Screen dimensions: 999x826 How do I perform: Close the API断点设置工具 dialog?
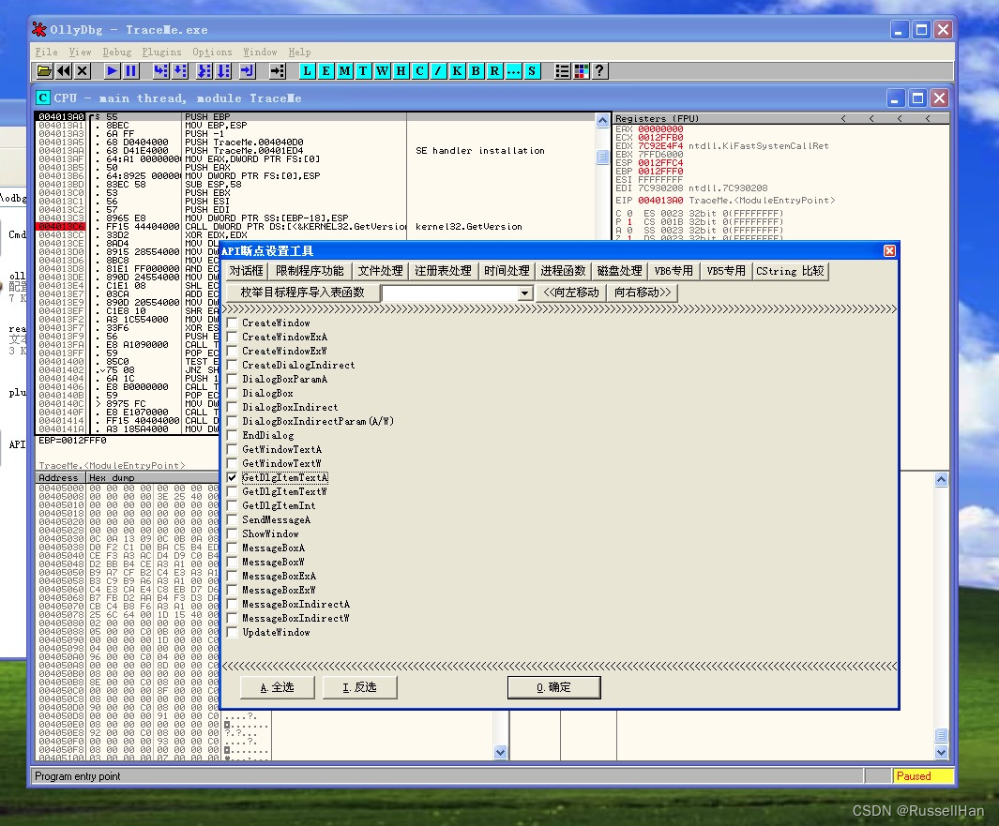tap(889, 251)
